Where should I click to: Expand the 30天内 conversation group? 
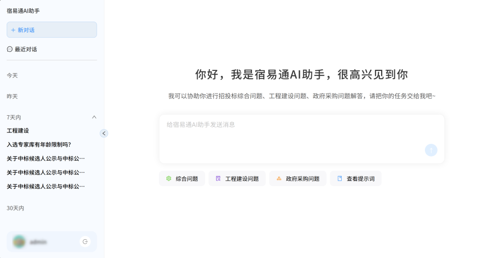16,208
